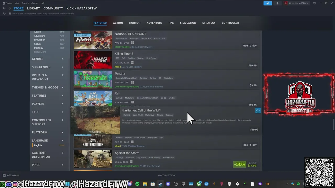Click the wishlist star on theHunter card
The height and width of the screenshot is (188, 335).
258,110
